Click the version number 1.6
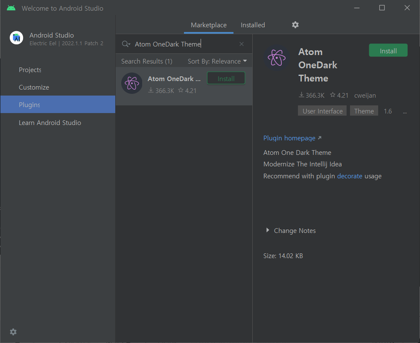The image size is (420, 343). (388, 111)
